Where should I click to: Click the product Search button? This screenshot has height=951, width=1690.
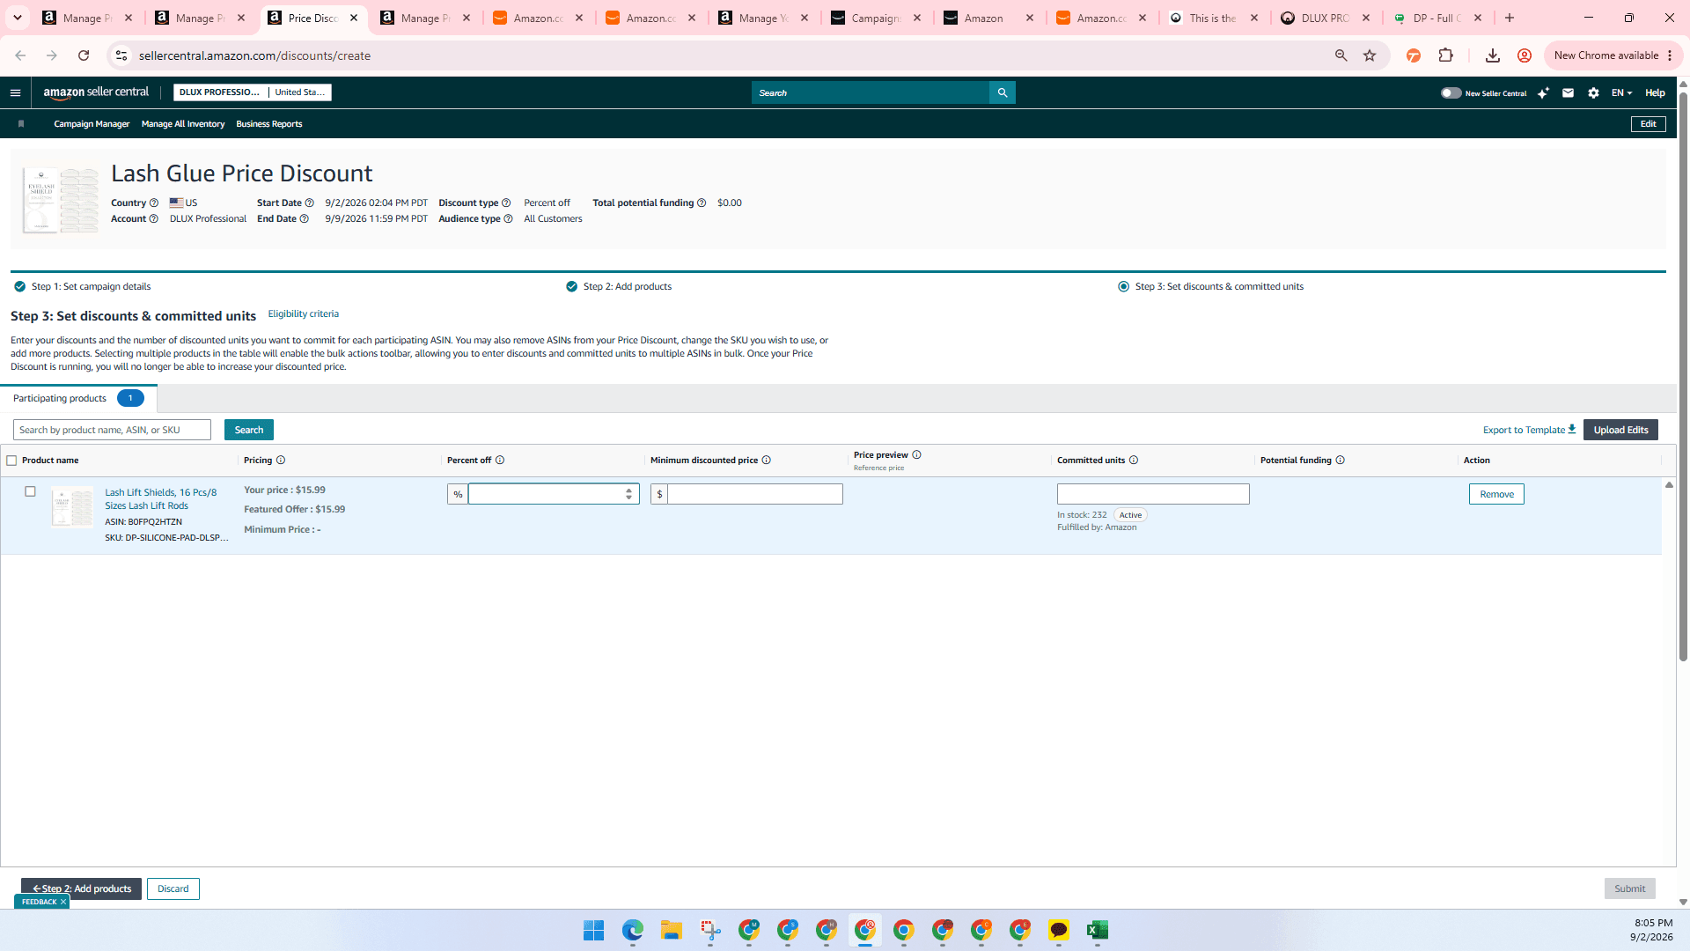(x=249, y=430)
